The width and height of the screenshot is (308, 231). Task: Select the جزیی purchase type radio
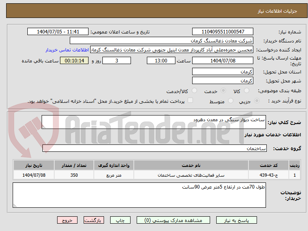pyautogui.click(x=257, y=101)
